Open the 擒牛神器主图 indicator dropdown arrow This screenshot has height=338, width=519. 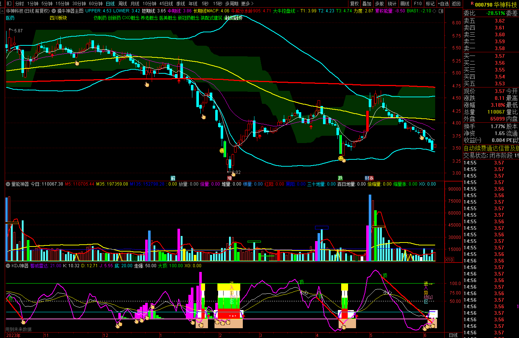click(x=54, y=11)
